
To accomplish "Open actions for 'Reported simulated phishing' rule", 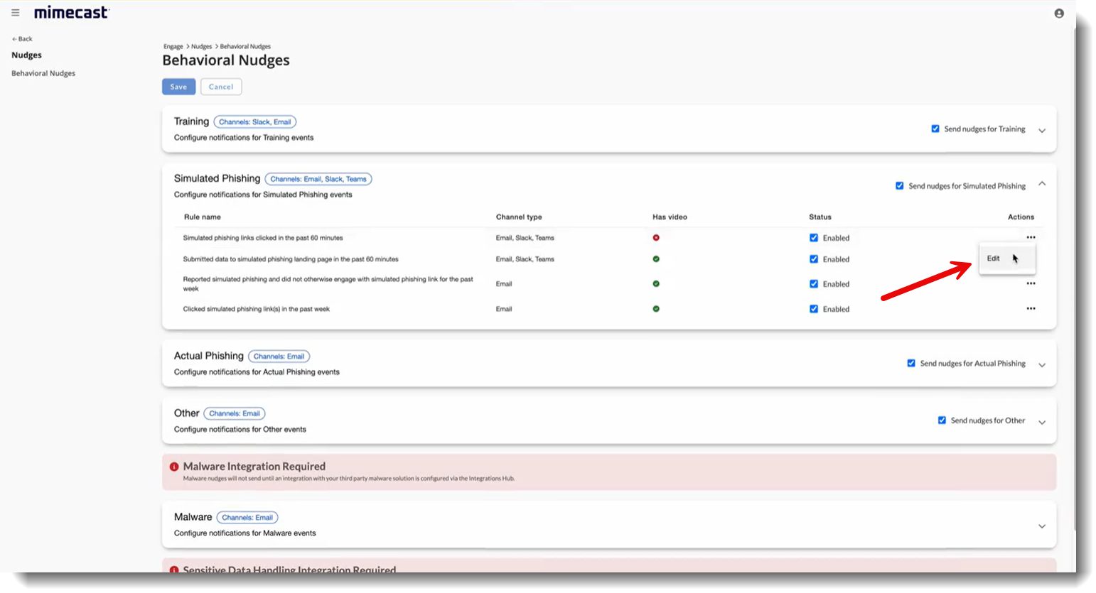I will point(1031,283).
